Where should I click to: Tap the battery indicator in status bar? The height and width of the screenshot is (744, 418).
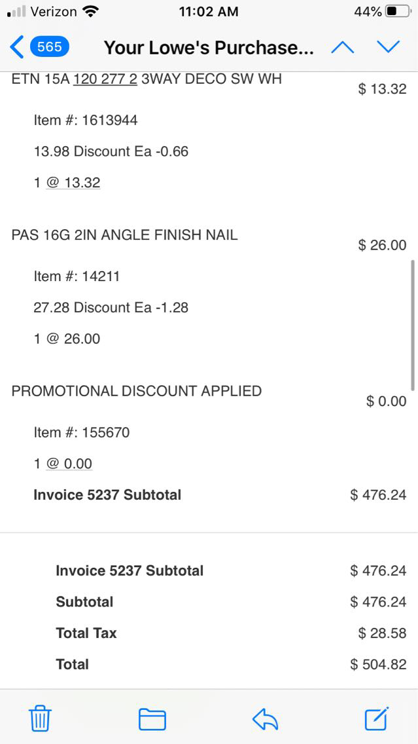click(399, 12)
